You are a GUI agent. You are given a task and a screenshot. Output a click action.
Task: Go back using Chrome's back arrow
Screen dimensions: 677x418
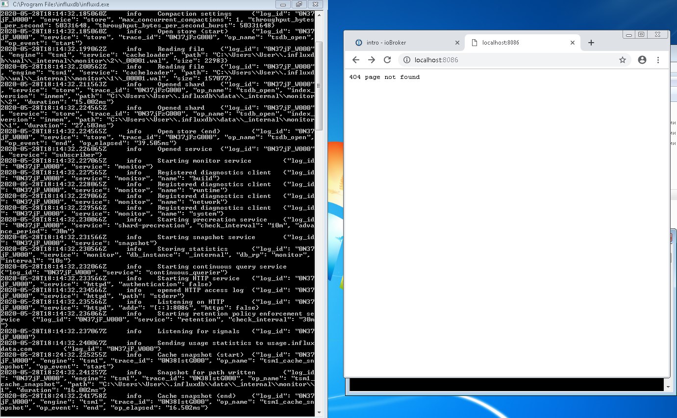pos(356,60)
